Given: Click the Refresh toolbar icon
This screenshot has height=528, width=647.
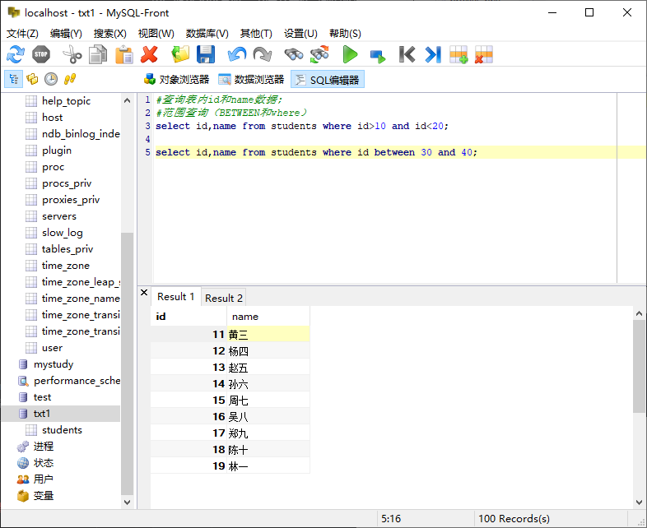Looking at the screenshot, I should (x=16, y=54).
